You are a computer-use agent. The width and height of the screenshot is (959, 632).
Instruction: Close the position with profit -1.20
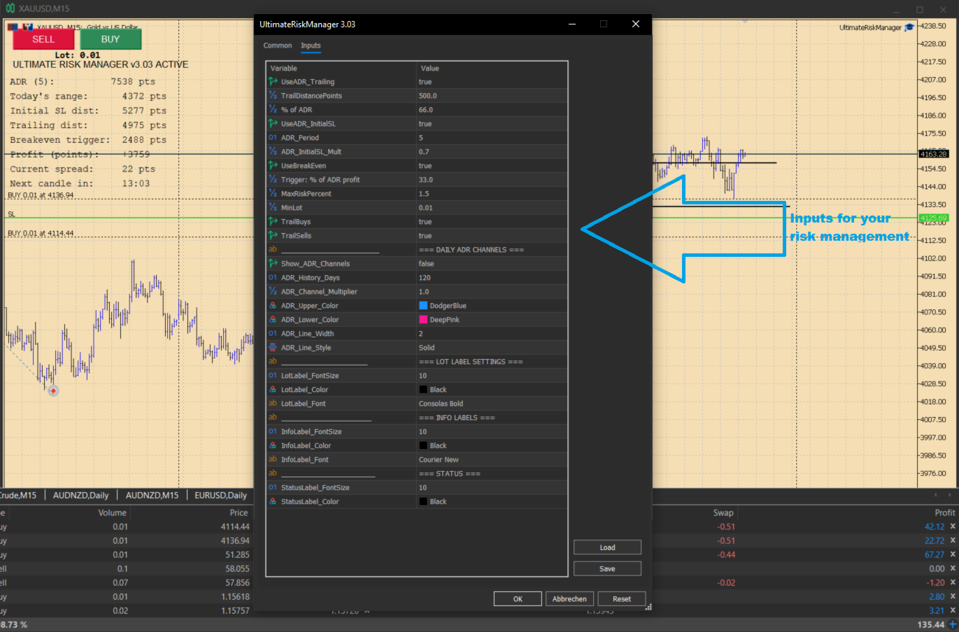coord(953,582)
